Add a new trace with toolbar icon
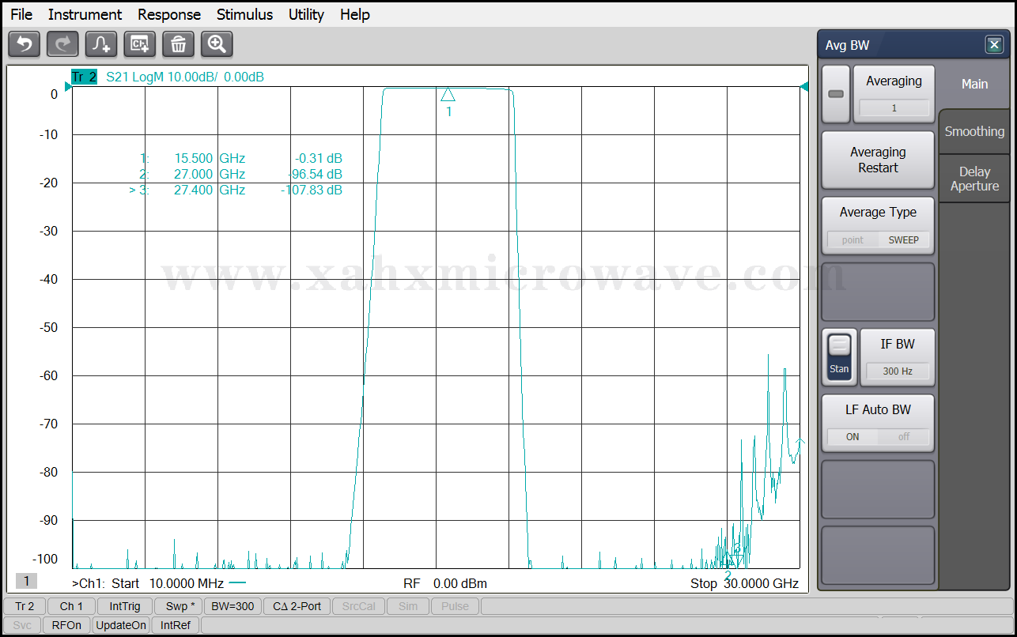Viewport: 1017px width, 637px height. point(101,44)
